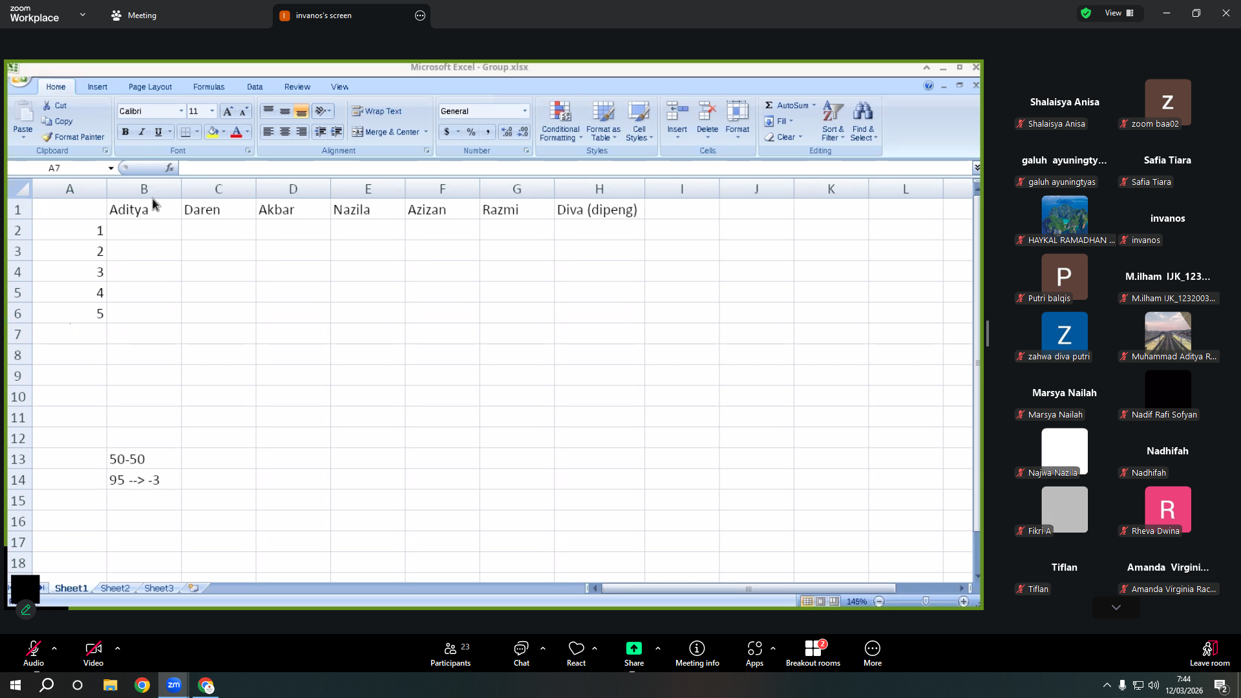Select column B header
The image size is (1241, 698).
click(x=144, y=189)
